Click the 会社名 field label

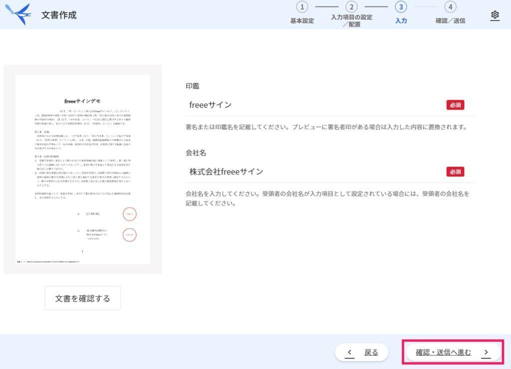[x=196, y=153]
